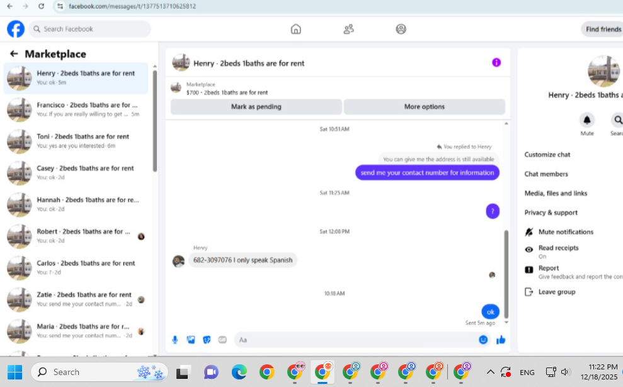The height and width of the screenshot is (387, 623).
Task: Open Casey conversation in list
Action: pyautogui.click(x=76, y=172)
